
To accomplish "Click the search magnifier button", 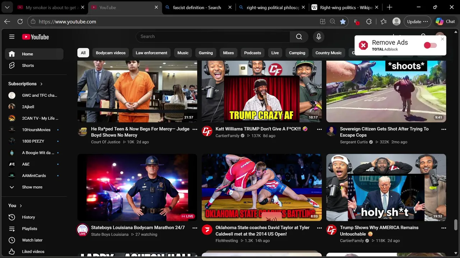I will pos(299,37).
